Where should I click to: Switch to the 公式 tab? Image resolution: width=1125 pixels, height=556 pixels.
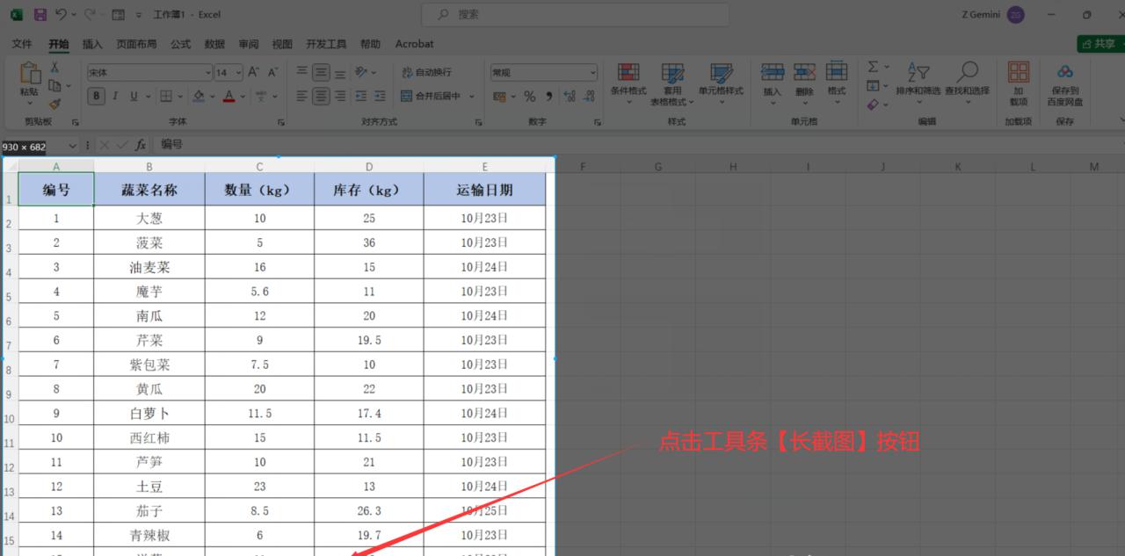click(180, 44)
